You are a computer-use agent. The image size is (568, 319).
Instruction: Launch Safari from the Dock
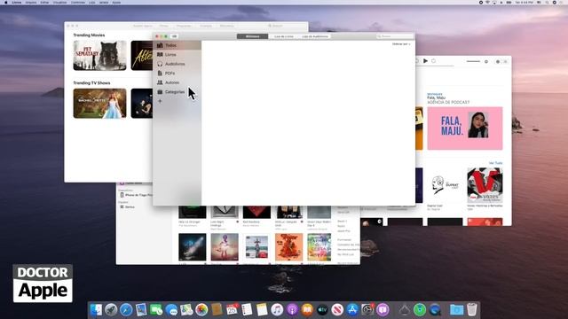click(x=126, y=309)
